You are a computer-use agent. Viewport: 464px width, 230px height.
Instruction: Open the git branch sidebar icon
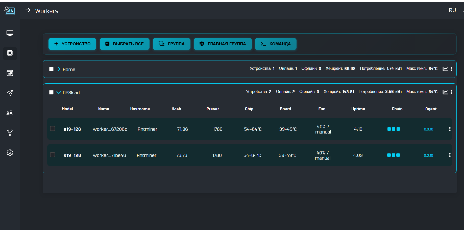point(10,133)
